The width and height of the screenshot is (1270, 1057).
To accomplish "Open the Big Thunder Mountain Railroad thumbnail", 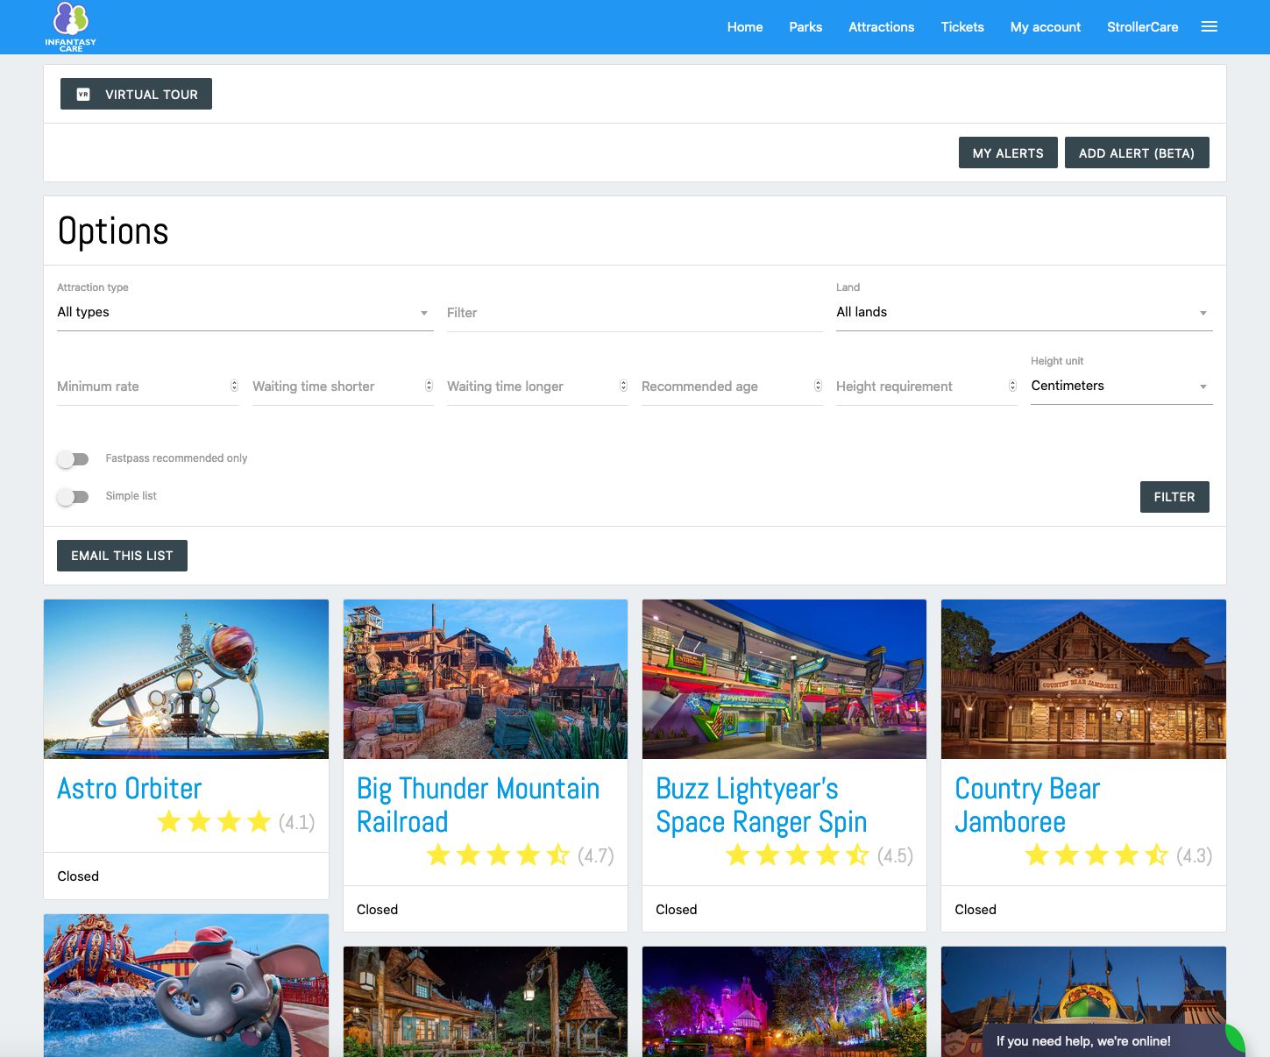I will 486,679.
